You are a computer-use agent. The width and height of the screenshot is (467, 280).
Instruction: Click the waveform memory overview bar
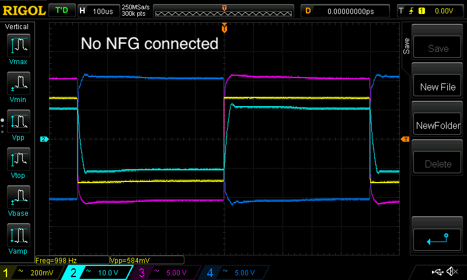[224, 11]
